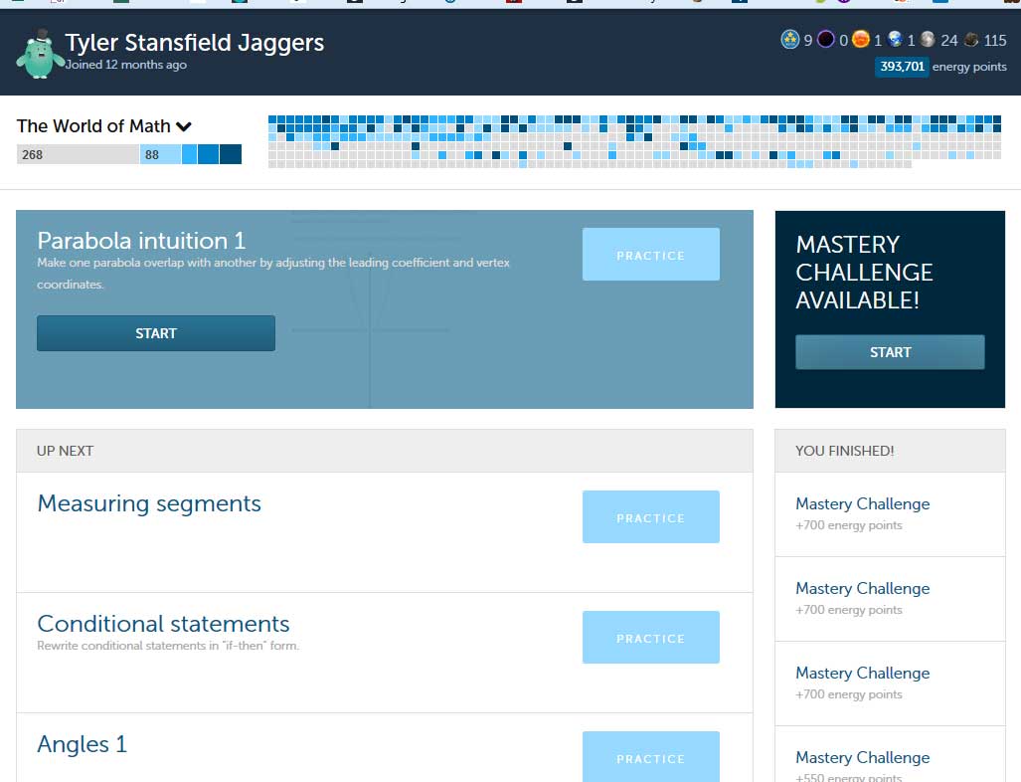
Task: Click the Sun badge icon
Action: (x=861, y=39)
